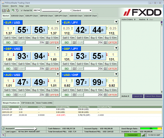The width and height of the screenshot is (164, 138).
Task: Click the signal strength bars icon
Action: (144, 135)
